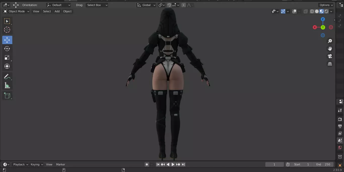The width and height of the screenshot is (344, 172).
Task: Switch to Solid viewport shading
Action: (317, 11)
